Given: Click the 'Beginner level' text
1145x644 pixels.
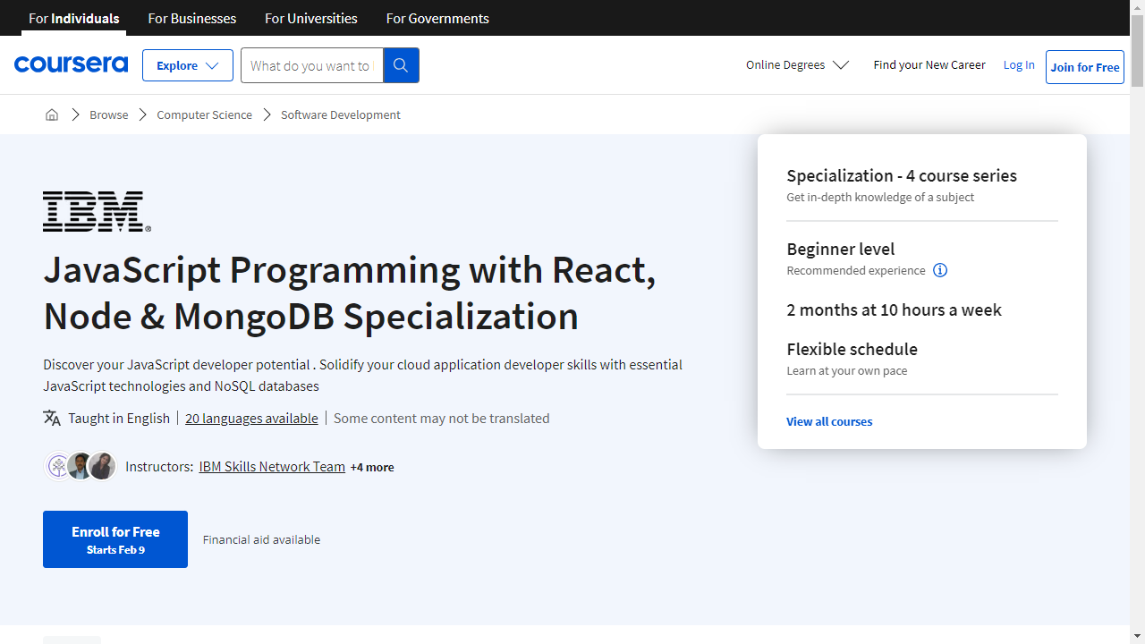Looking at the screenshot, I should point(840,249).
